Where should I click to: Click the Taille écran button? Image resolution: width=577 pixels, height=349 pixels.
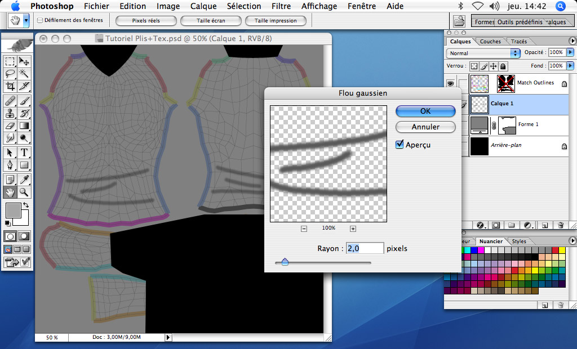point(211,21)
